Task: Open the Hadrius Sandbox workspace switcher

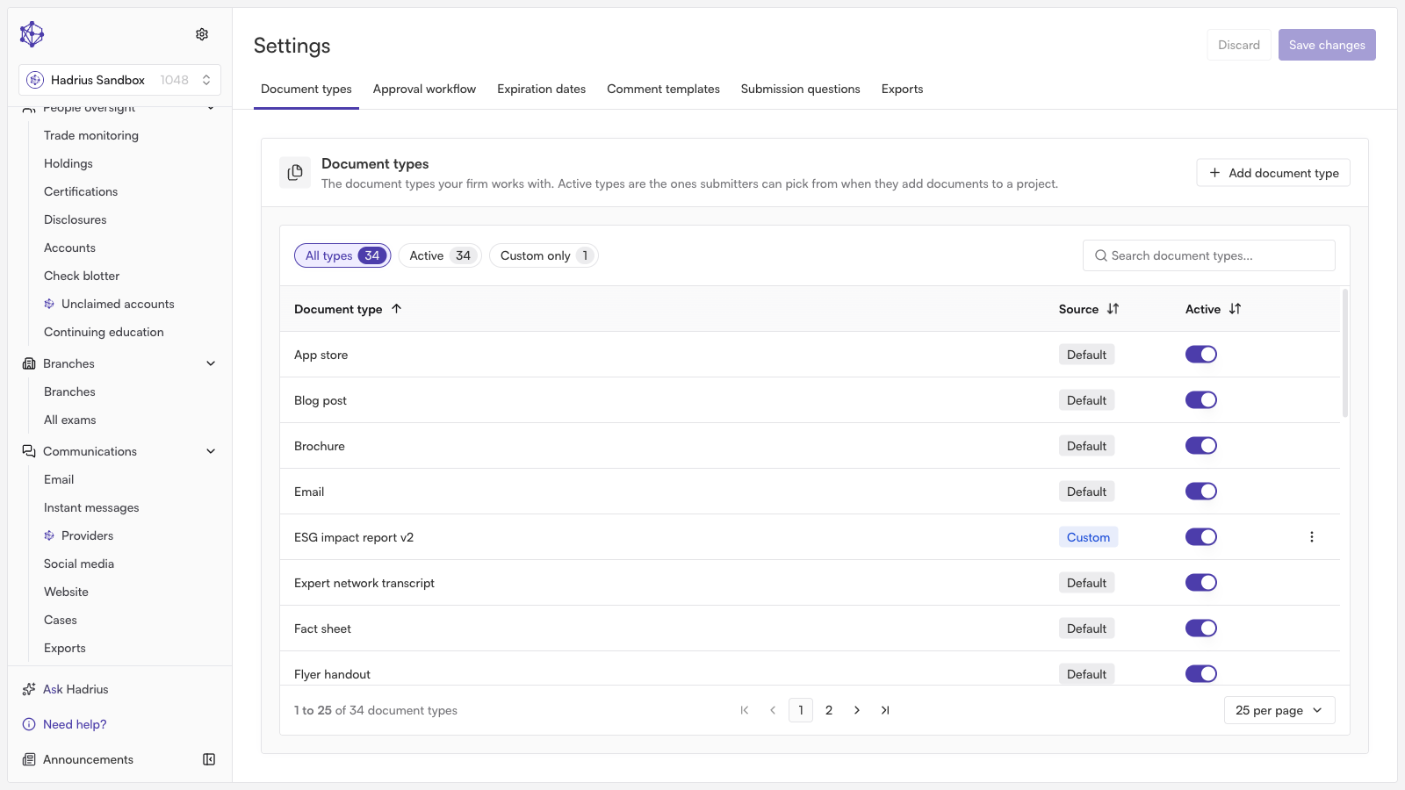Action: [119, 80]
